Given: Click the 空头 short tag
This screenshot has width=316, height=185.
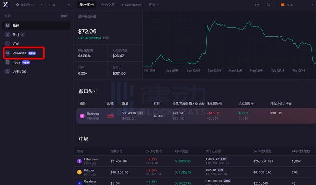Looking at the screenshot, I should pyautogui.click(x=111, y=116).
